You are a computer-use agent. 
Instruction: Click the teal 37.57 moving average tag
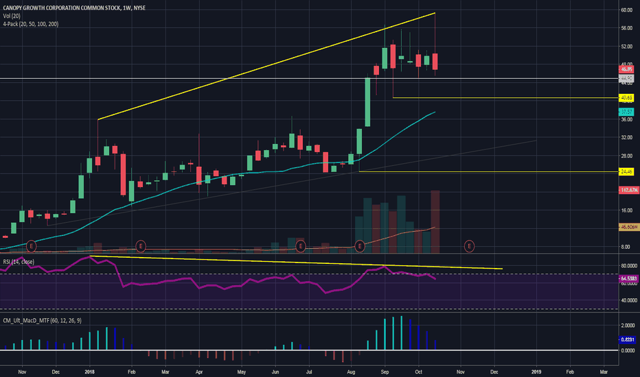click(626, 112)
